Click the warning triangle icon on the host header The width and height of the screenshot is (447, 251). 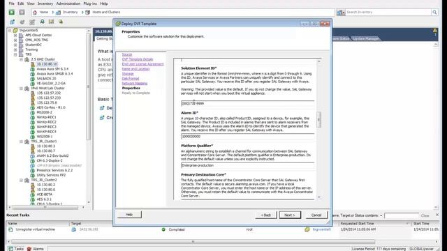(435, 30)
